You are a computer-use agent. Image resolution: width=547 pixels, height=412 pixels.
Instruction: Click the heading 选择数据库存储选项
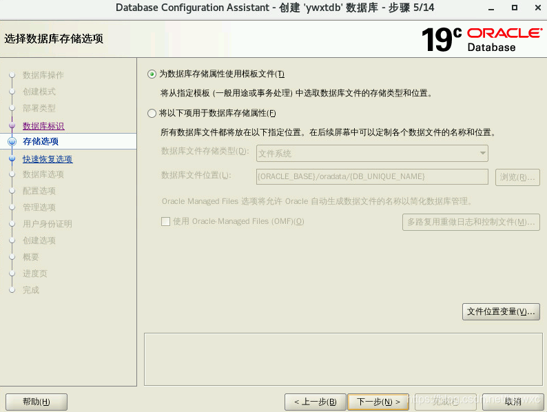[x=54, y=39]
